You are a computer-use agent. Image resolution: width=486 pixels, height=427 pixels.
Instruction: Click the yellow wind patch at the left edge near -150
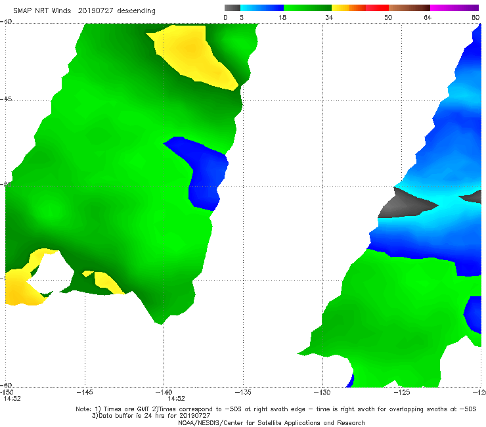pos(22,287)
